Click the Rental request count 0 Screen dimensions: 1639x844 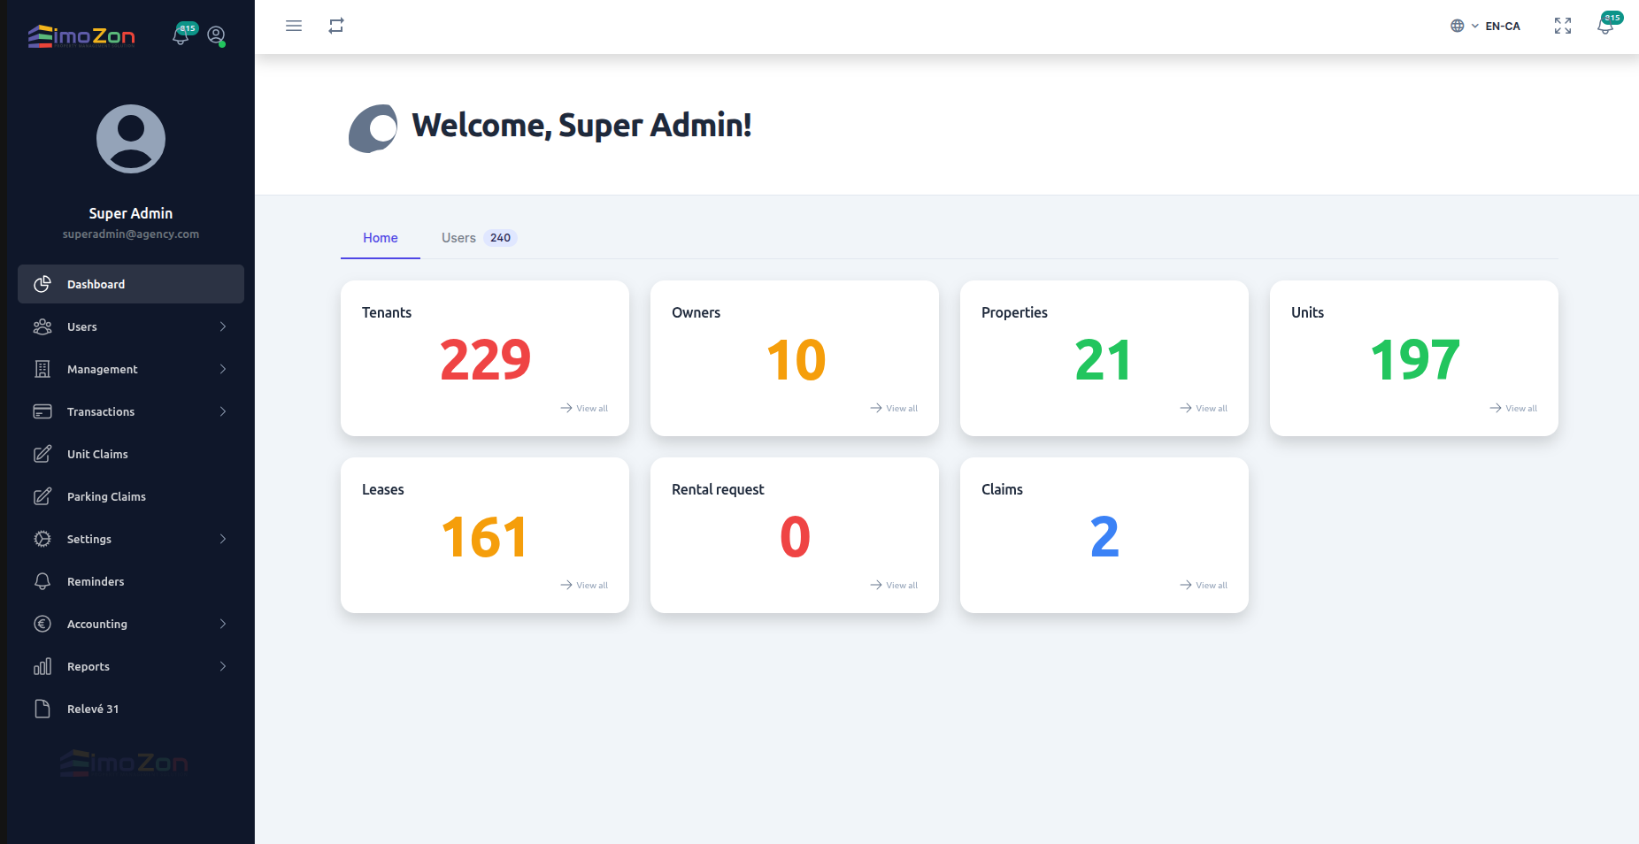795,537
